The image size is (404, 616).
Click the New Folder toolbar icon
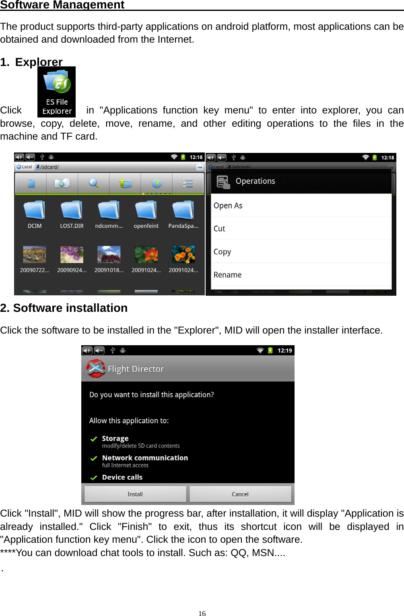62,183
